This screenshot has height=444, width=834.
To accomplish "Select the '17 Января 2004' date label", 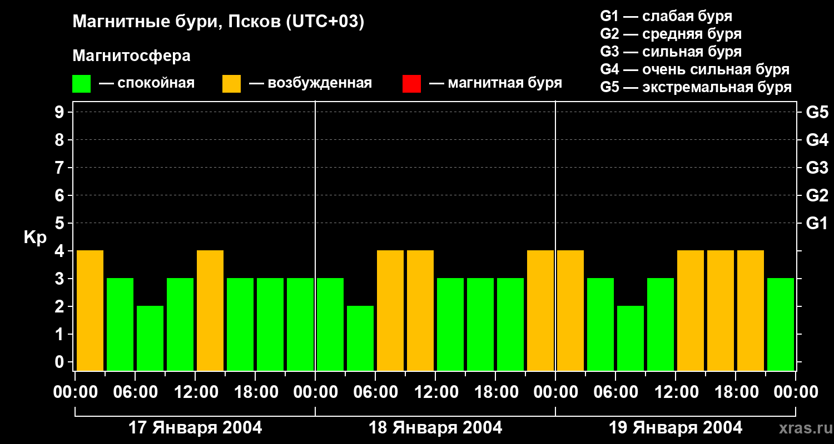I will [195, 428].
